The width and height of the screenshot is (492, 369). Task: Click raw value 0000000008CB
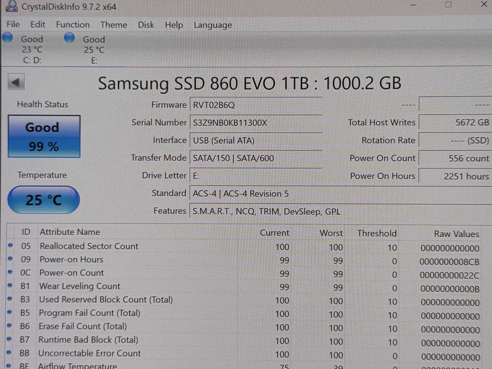click(x=449, y=261)
